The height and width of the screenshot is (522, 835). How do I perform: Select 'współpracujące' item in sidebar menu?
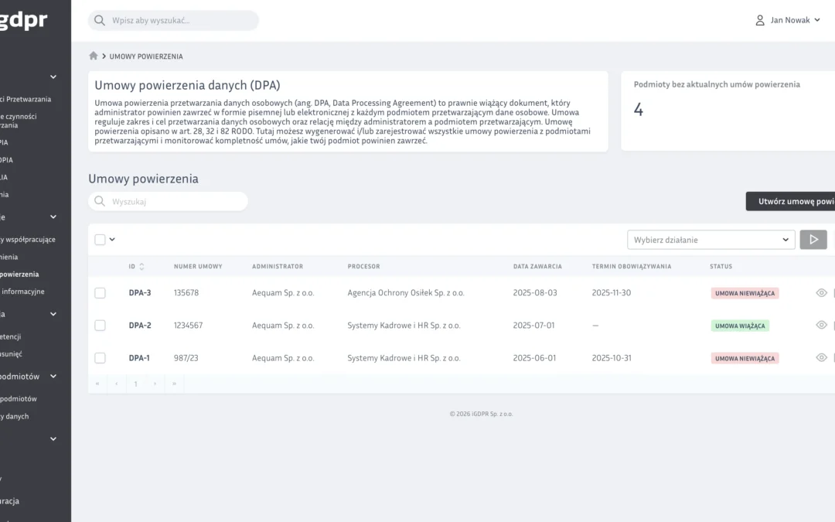click(29, 240)
